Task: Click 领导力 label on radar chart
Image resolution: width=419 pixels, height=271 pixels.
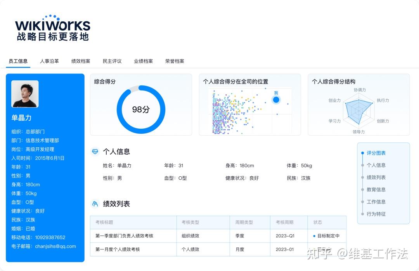Action: pos(358,132)
